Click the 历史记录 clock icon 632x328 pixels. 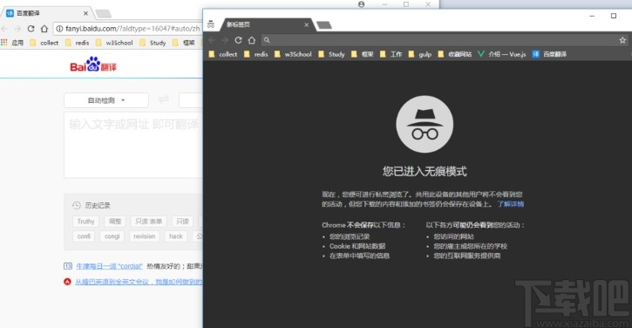click(76, 205)
